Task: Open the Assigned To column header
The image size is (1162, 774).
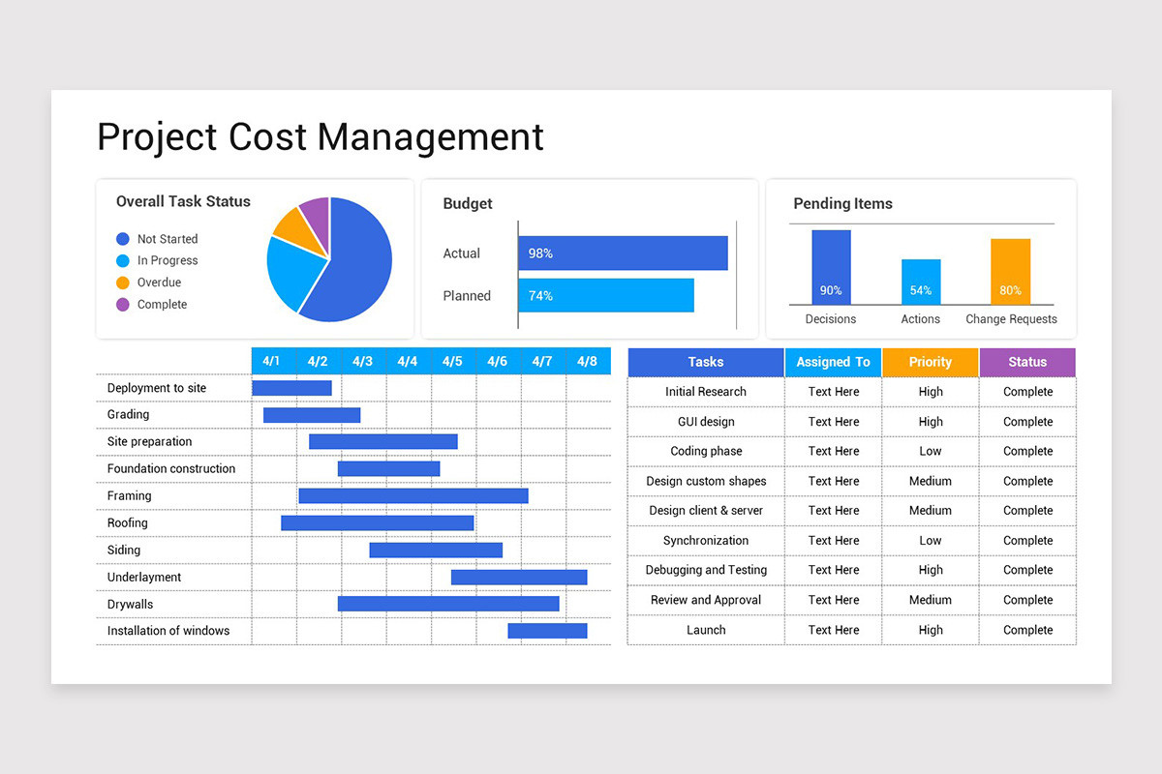Action: [833, 362]
